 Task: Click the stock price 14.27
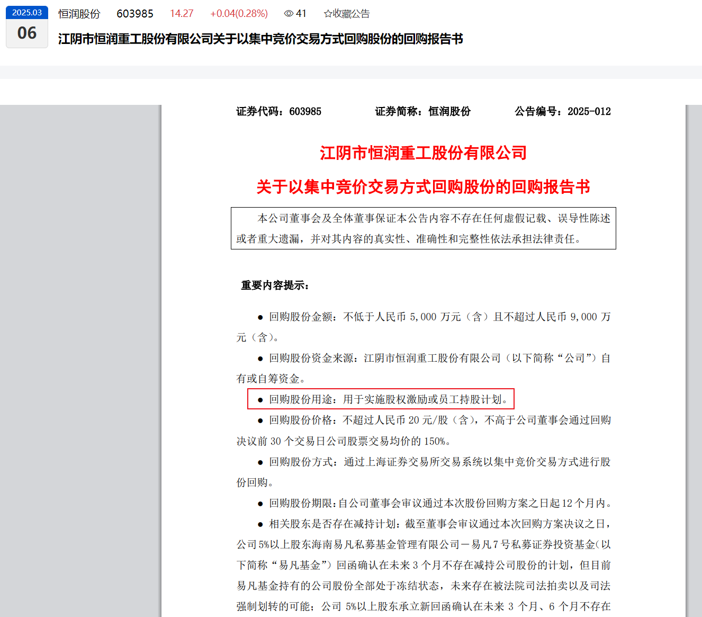click(x=182, y=14)
